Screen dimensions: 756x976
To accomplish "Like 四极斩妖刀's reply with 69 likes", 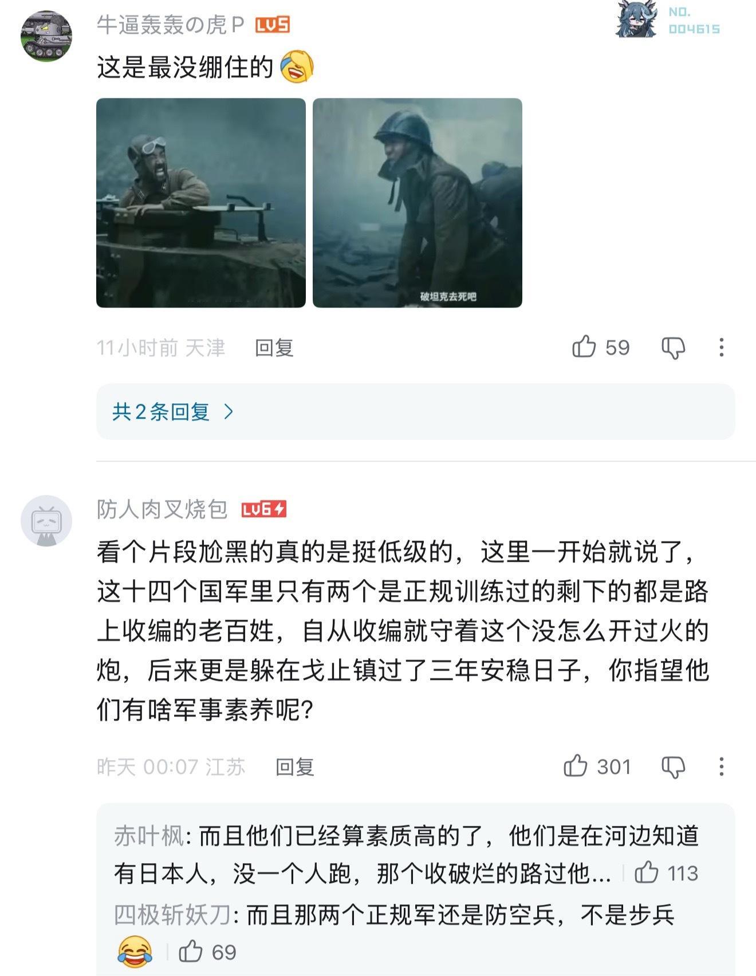I will [x=191, y=951].
